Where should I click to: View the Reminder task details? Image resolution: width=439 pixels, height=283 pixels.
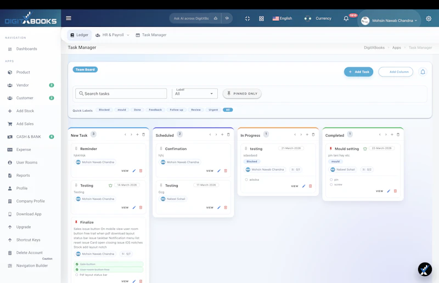point(125,171)
